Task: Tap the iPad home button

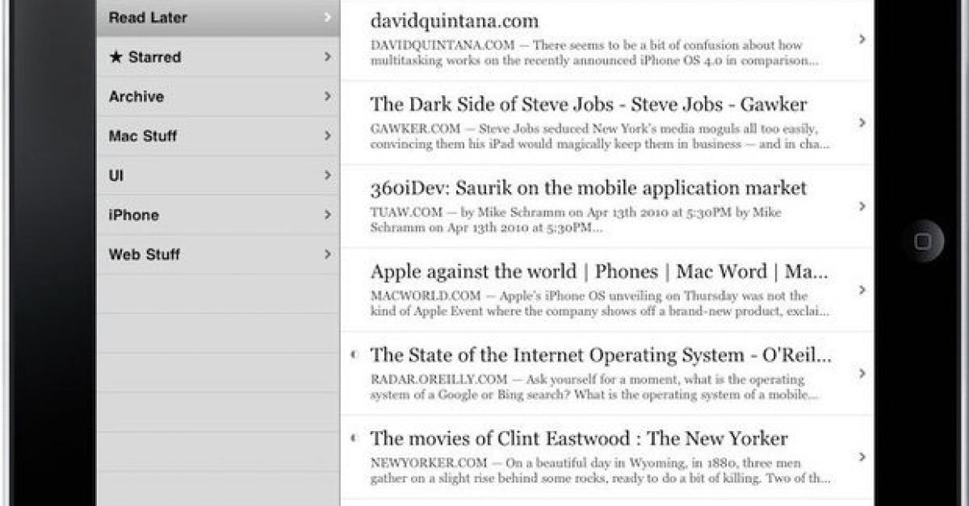Action: point(922,241)
